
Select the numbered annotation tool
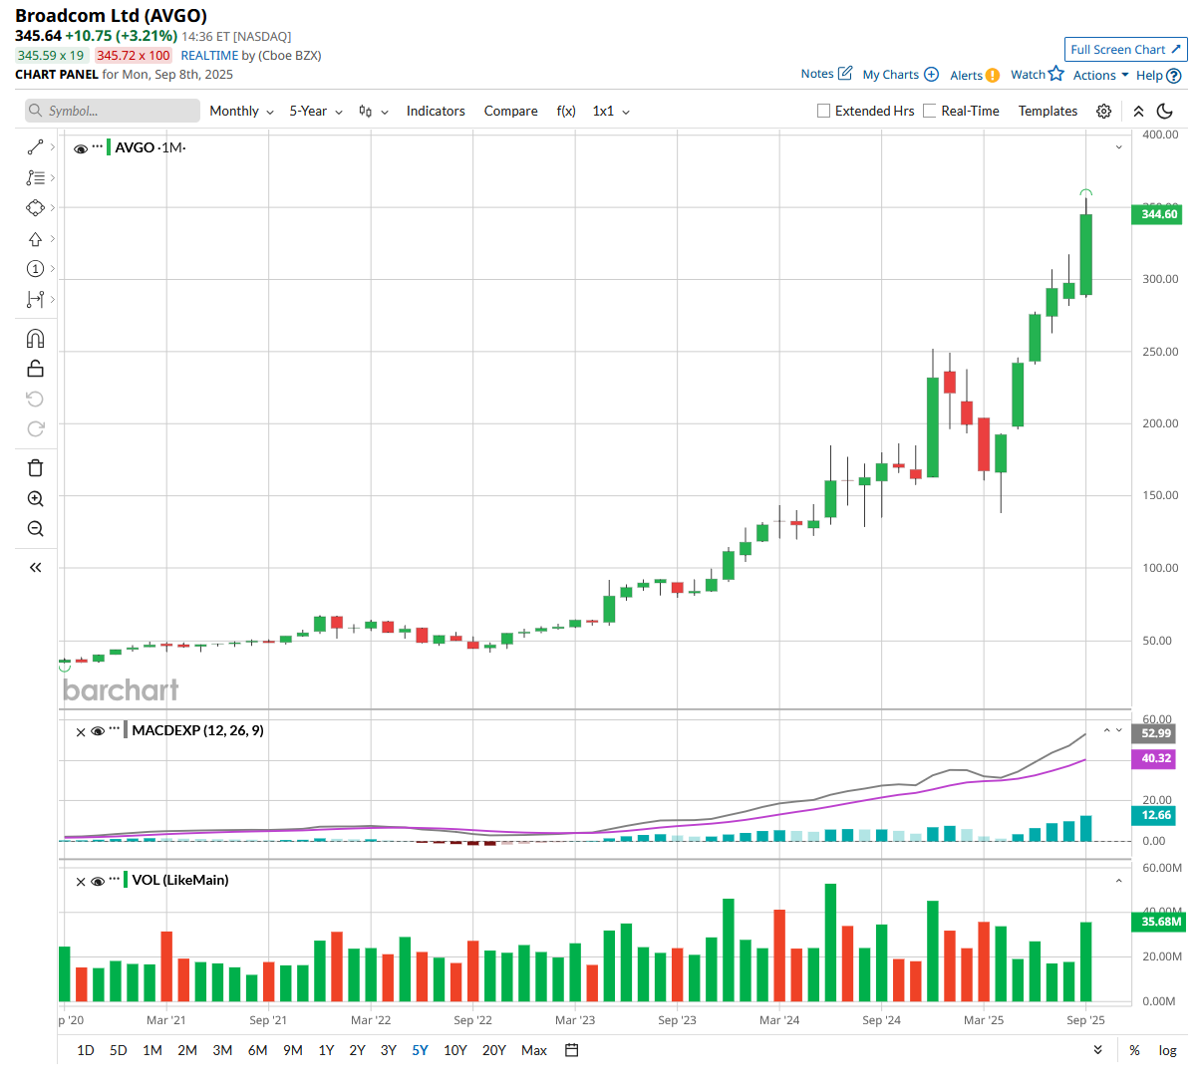tap(35, 269)
